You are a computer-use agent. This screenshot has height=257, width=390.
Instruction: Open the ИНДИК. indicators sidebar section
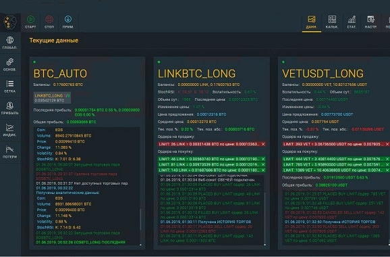tap(9, 130)
